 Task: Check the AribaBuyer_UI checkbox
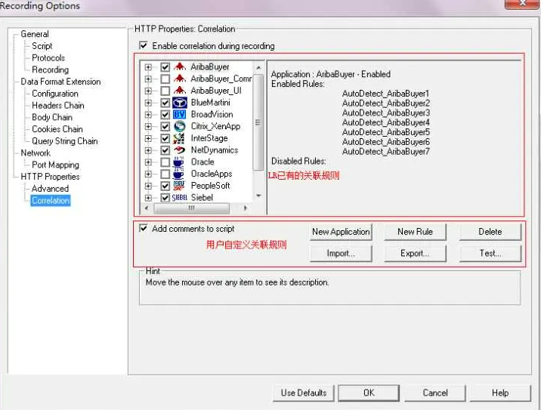pos(165,91)
